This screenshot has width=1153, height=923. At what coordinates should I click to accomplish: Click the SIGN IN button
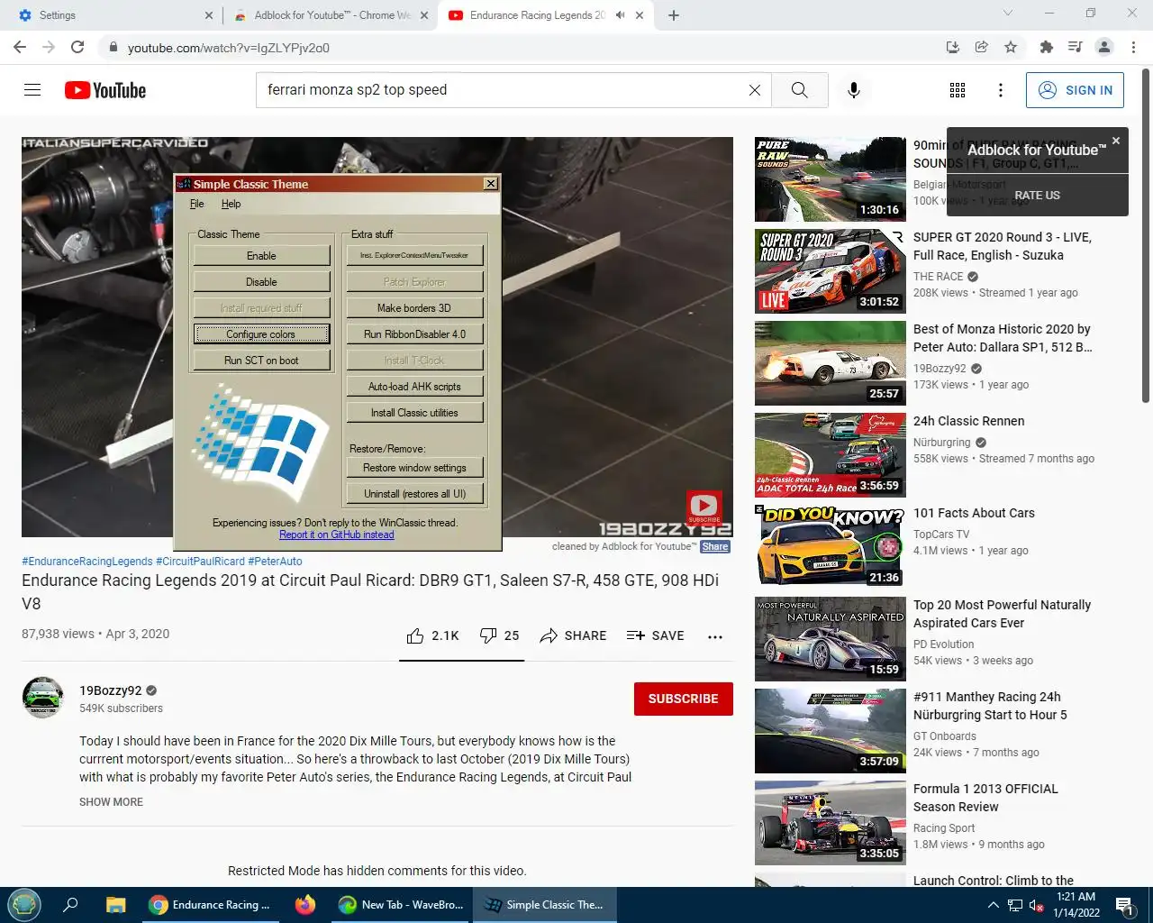coord(1075,90)
